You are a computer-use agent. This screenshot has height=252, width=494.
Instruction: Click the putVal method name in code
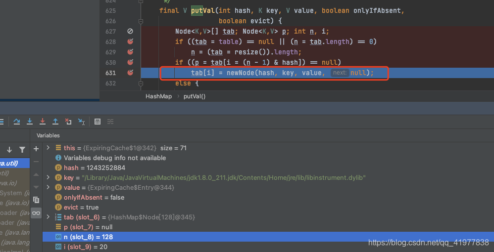[x=202, y=11]
